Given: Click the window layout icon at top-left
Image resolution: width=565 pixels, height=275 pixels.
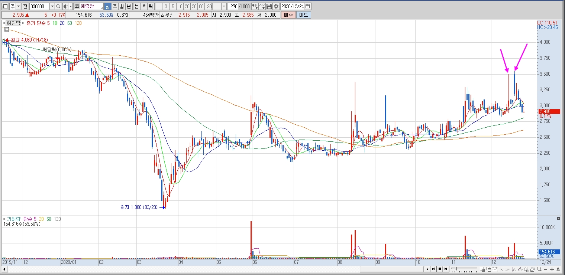Looking at the screenshot, I should coord(4,6).
